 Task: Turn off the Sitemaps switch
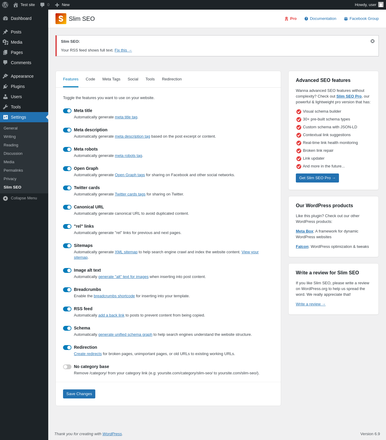(67, 246)
